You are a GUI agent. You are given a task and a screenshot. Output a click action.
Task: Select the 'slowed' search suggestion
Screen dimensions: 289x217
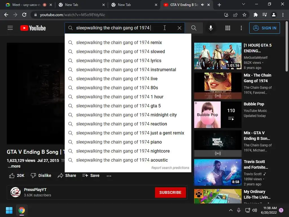[128, 51]
